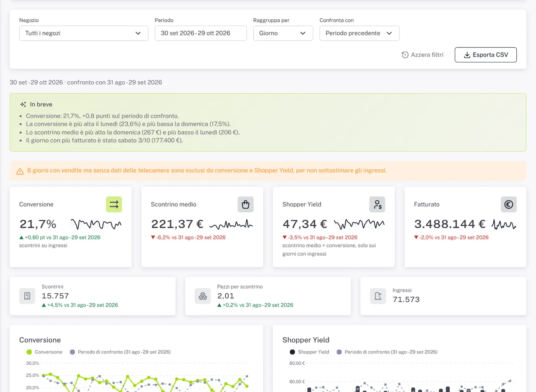Toggle the green Conversione legend item
Screen dimensions: 536x392
tap(44, 352)
